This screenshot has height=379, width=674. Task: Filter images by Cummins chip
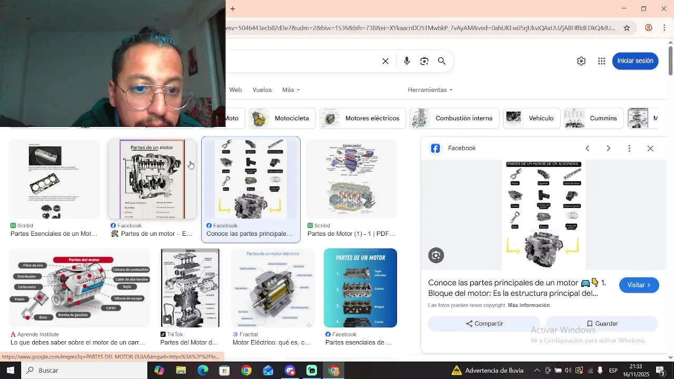point(594,118)
